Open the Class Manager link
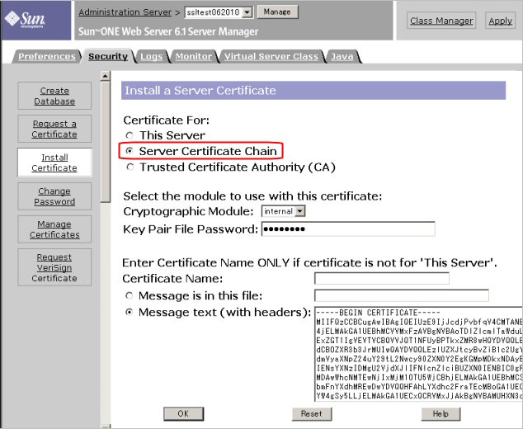Image resolution: width=523 pixels, height=429 pixels. pyautogui.click(x=441, y=21)
